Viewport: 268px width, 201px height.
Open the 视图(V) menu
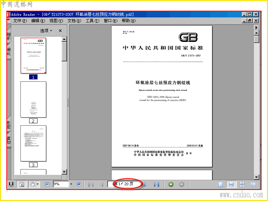56,21
